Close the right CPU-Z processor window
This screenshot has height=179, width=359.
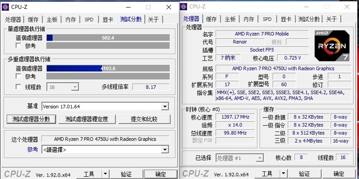click(x=347, y=7)
